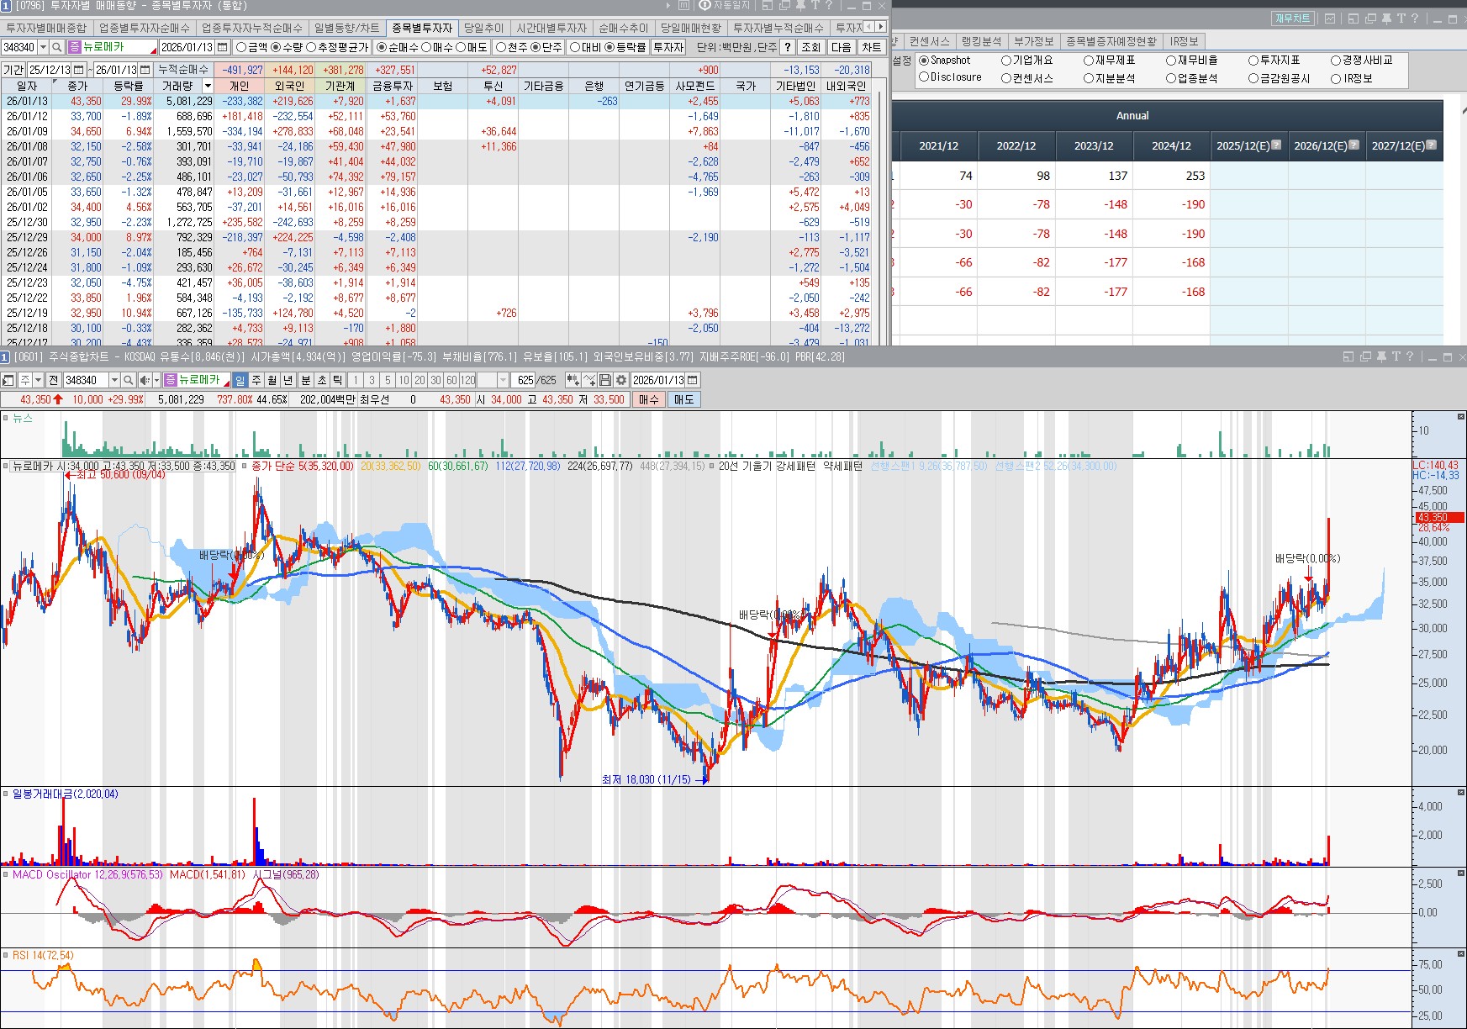Click the magnifier search icon in the chart toolbar
The width and height of the screenshot is (1467, 1029).
(129, 380)
